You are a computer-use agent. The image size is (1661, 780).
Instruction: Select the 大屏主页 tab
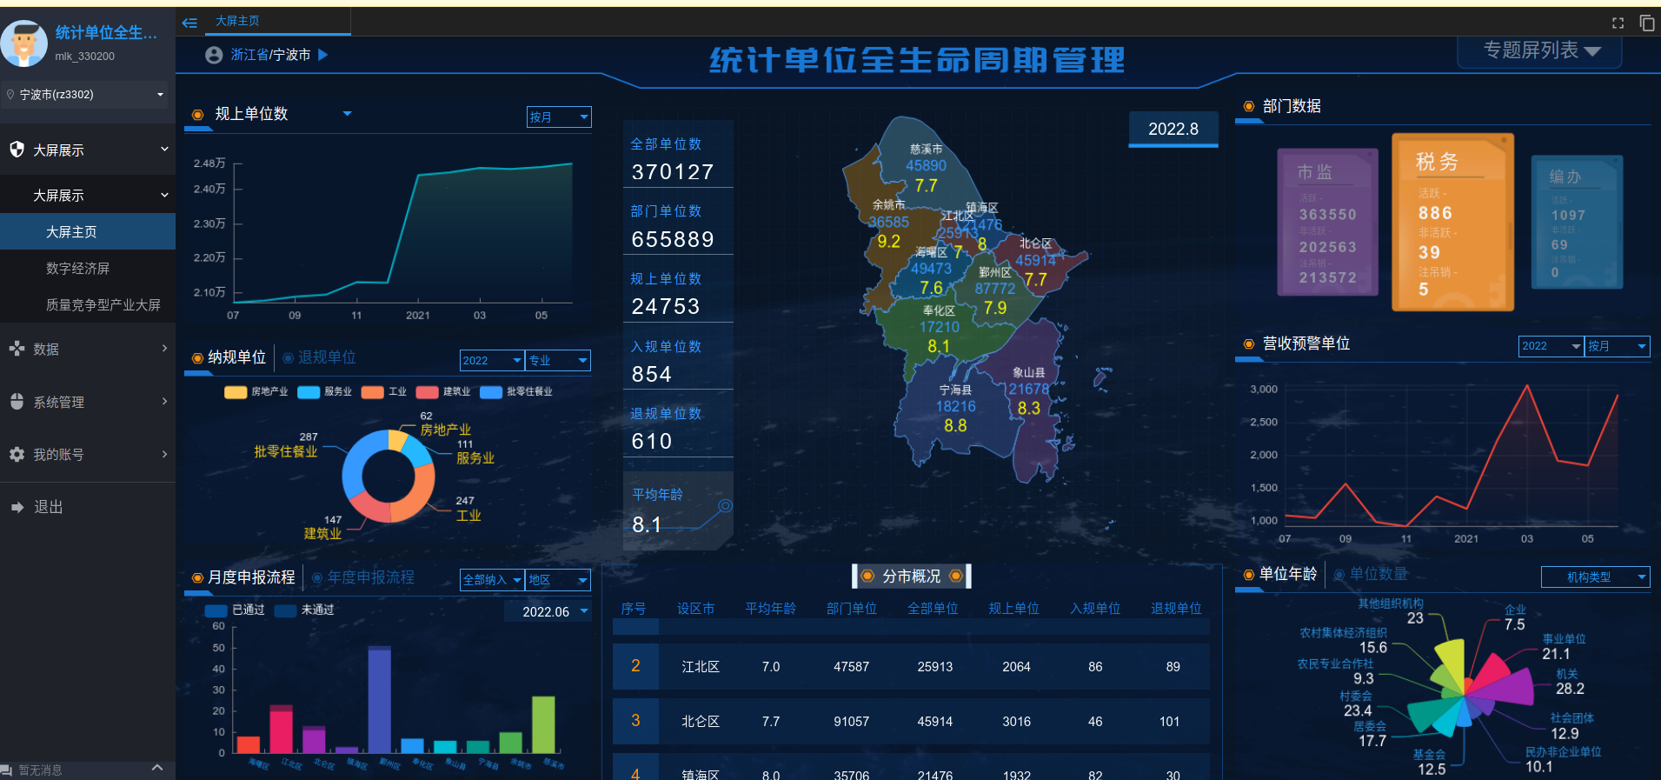237,21
